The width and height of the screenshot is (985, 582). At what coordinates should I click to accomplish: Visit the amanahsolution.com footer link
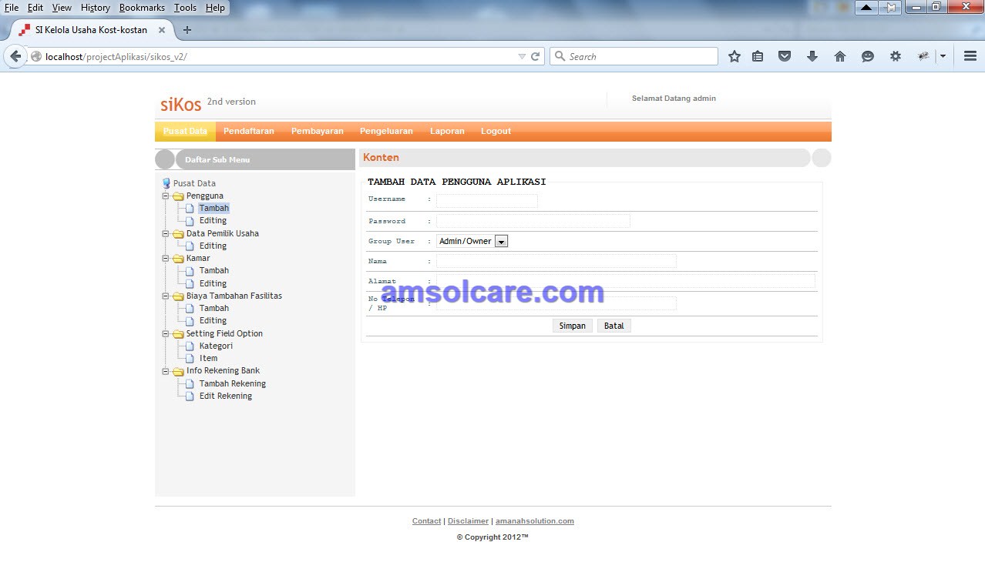[x=535, y=521]
